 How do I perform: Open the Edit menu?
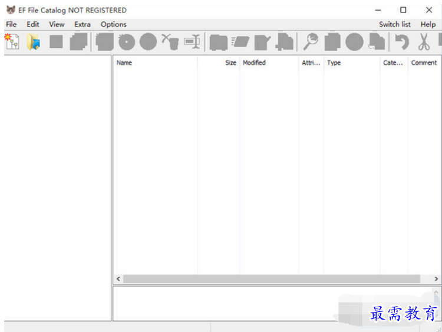point(32,24)
